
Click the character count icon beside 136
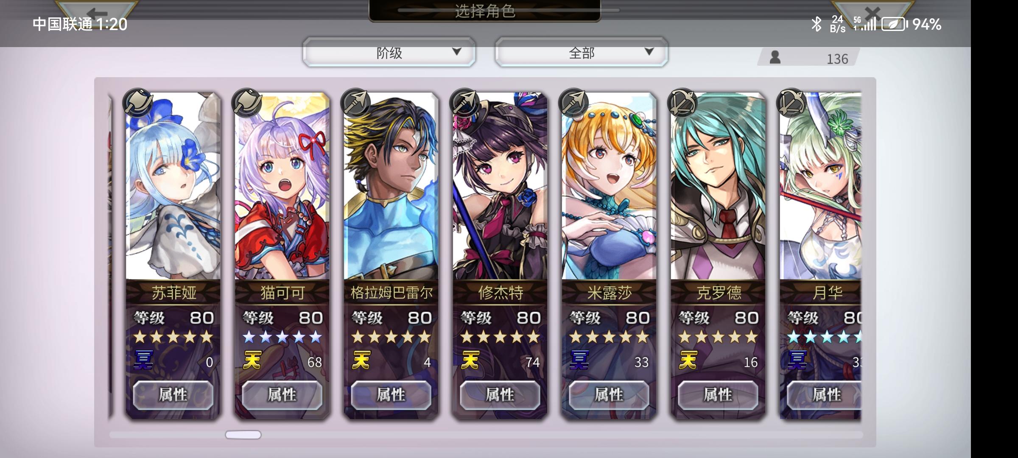click(775, 57)
